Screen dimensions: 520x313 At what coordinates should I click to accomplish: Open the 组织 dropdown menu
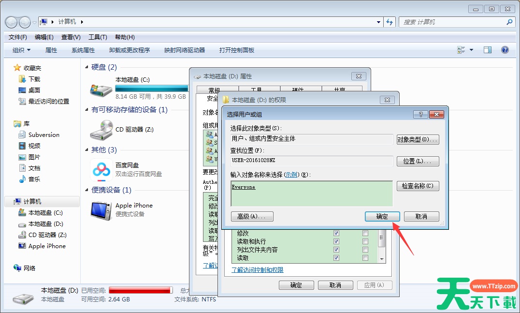(21, 50)
